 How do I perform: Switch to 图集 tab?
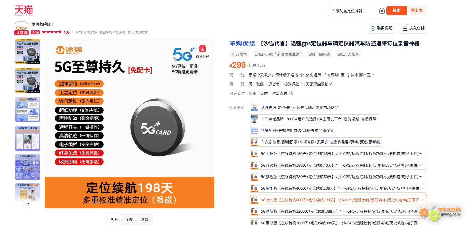coord(130,220)
